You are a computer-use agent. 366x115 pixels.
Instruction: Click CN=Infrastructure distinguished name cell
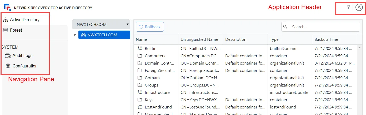pos(199,92)
